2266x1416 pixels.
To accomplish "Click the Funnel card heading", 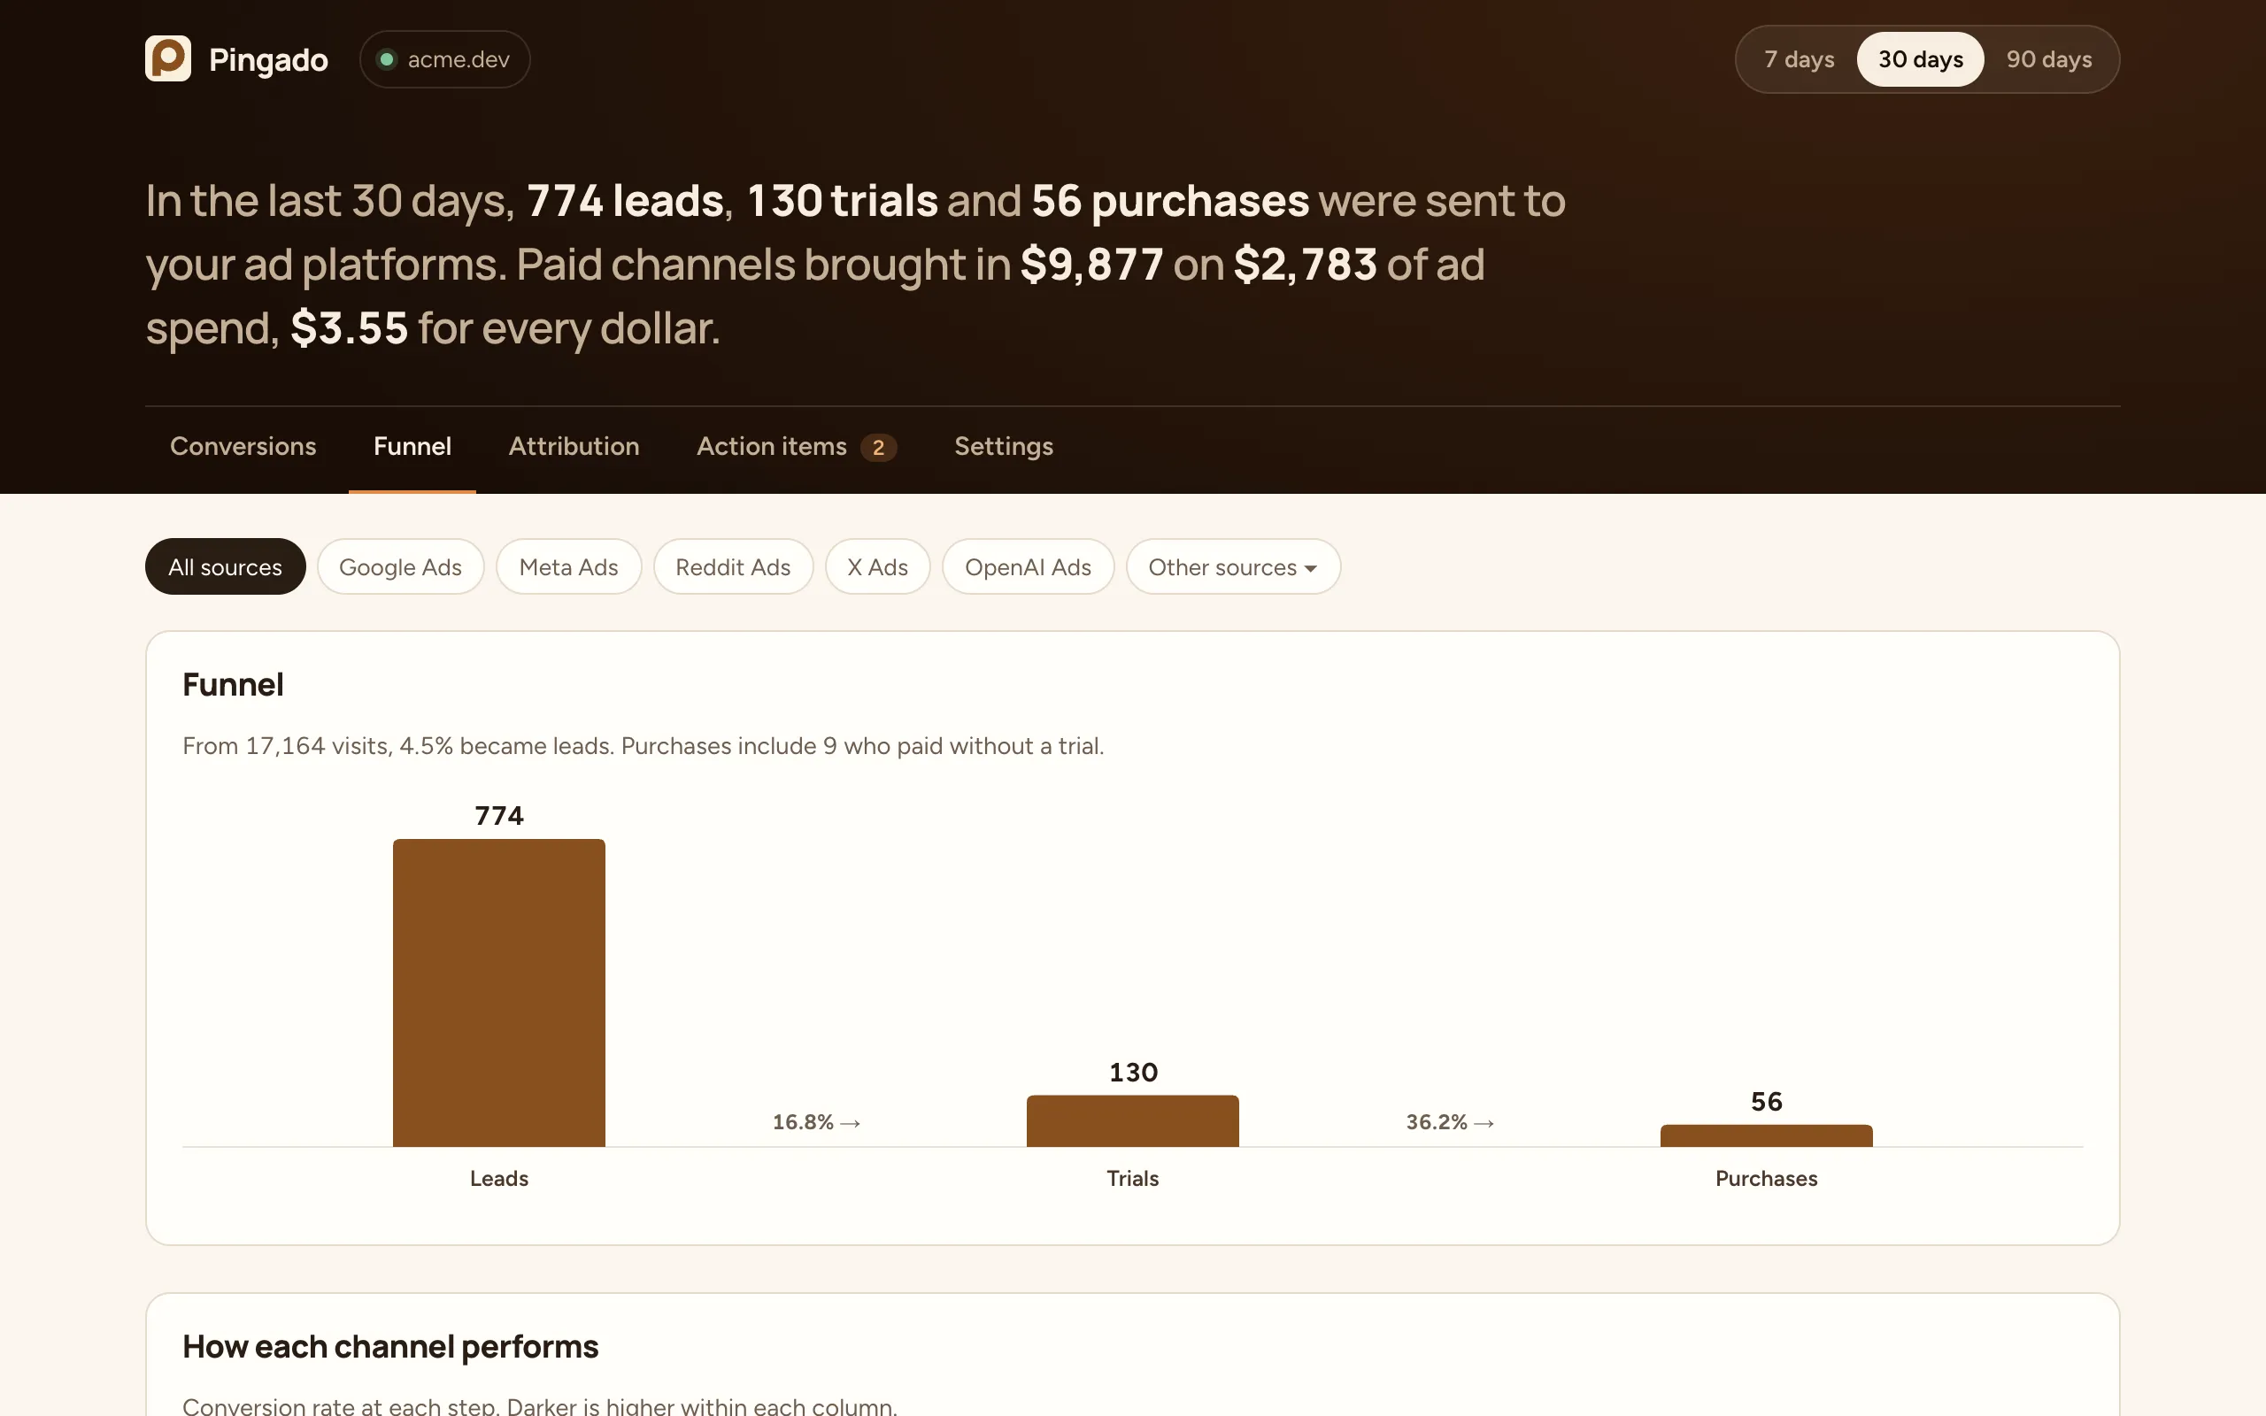I will 233,685.
